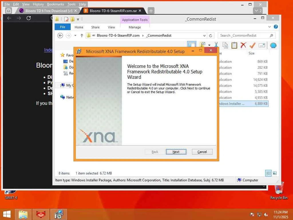This screenshot has height=220, width=293.
Task: Click the Cut scissors toolbar icon
Action: [x=216, y=45]
